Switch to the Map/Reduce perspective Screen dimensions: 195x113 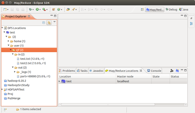155,10
